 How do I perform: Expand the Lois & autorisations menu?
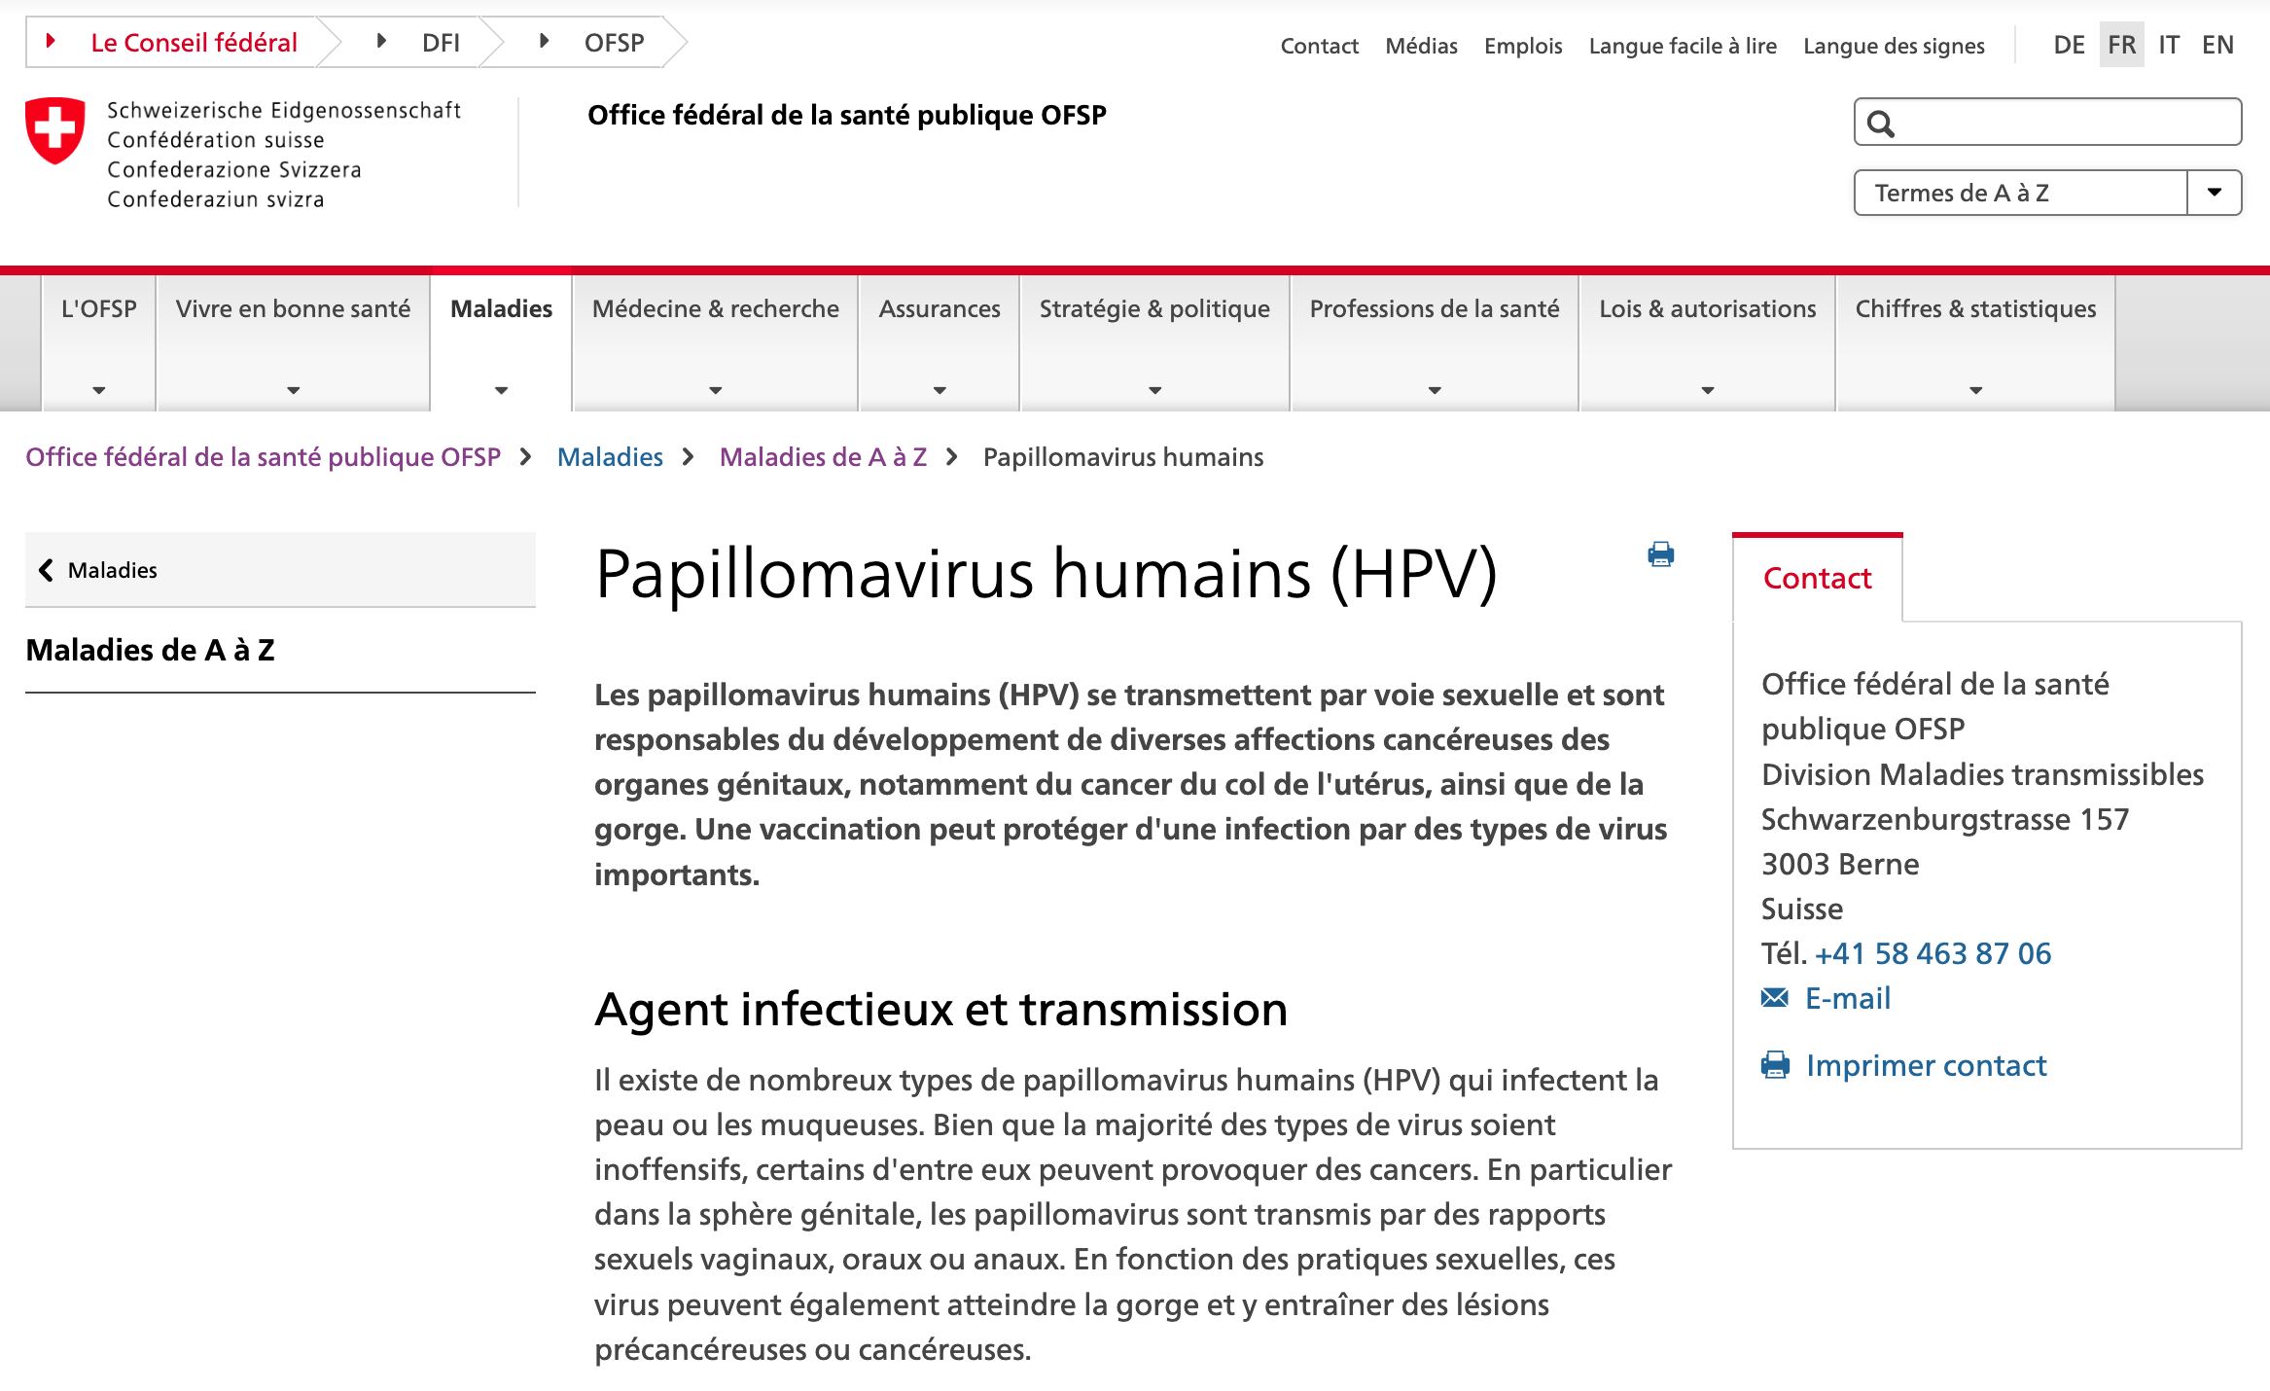(1708, 390)
